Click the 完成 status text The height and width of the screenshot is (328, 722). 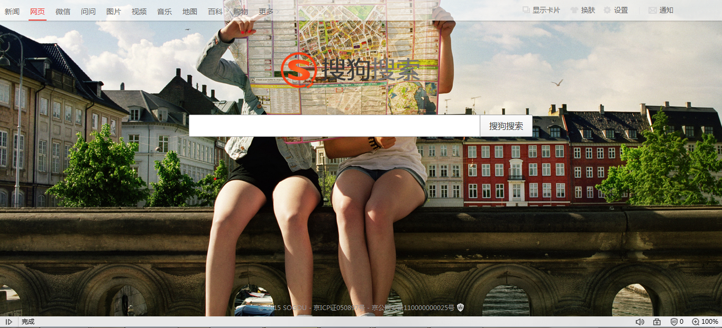pyautogui.click(x=28, y=322)
